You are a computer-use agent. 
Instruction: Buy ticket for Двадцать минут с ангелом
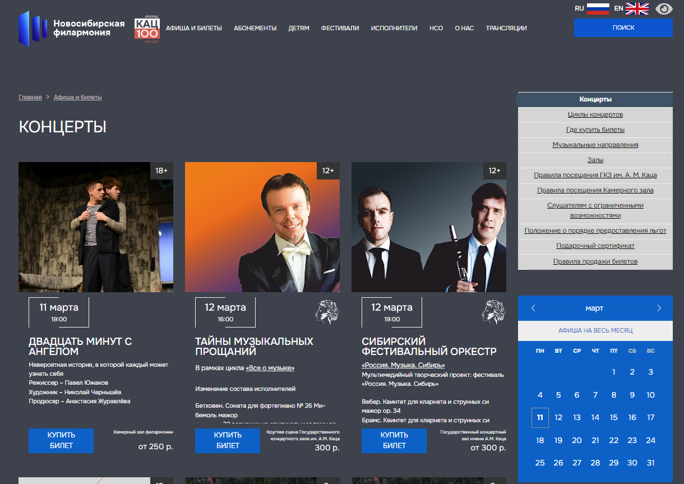click(x=61, y=440)
